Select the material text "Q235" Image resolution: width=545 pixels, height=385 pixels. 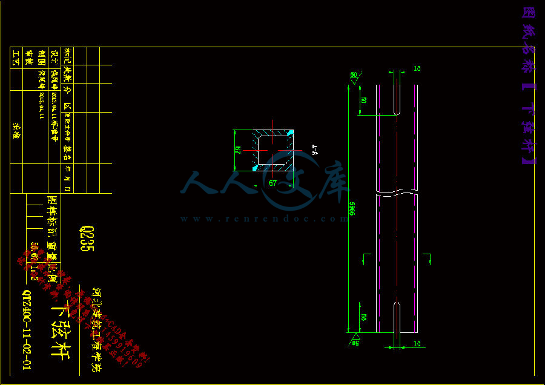point(87,239)
